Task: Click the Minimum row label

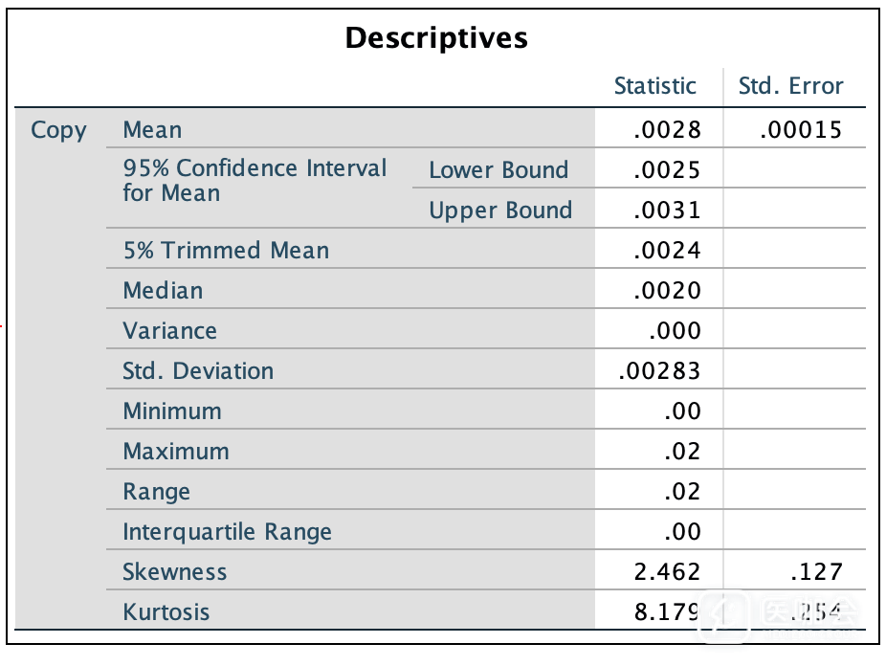Action: (x=172, y=411)
